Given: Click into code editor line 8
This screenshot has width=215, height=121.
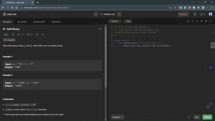Looking at the screenshot, I should pyautogui.click(x=146, y=46).
